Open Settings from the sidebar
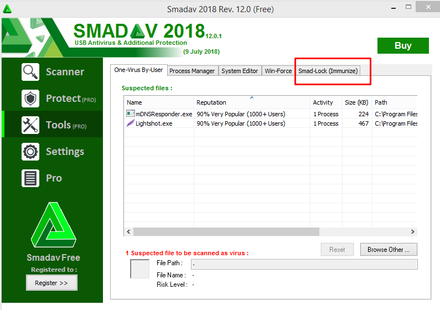440x310 pixels. (53, 152)
